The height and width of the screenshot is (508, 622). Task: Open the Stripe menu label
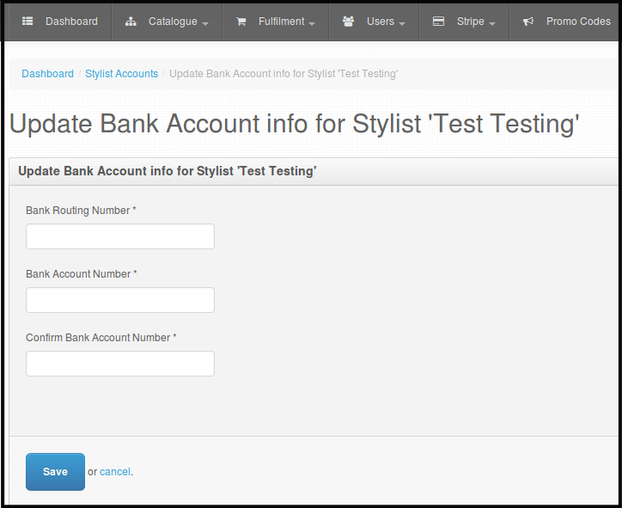pos(471,21)
